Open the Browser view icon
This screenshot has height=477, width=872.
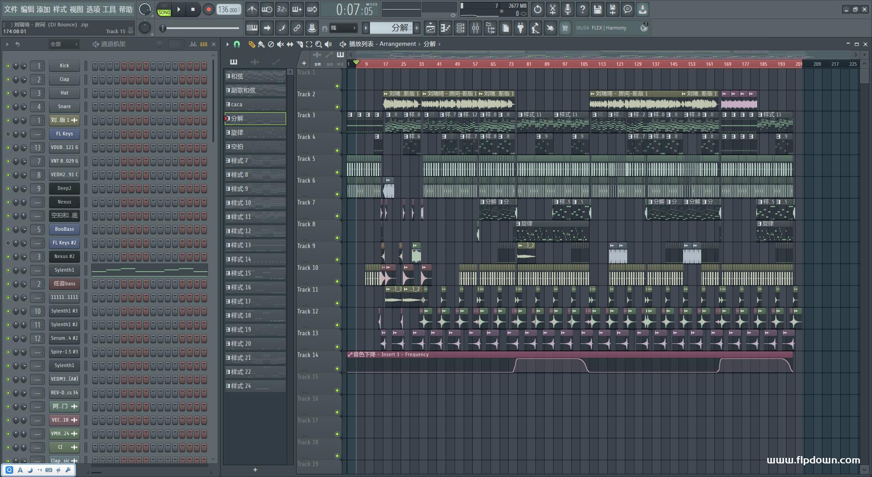[490, 28]
